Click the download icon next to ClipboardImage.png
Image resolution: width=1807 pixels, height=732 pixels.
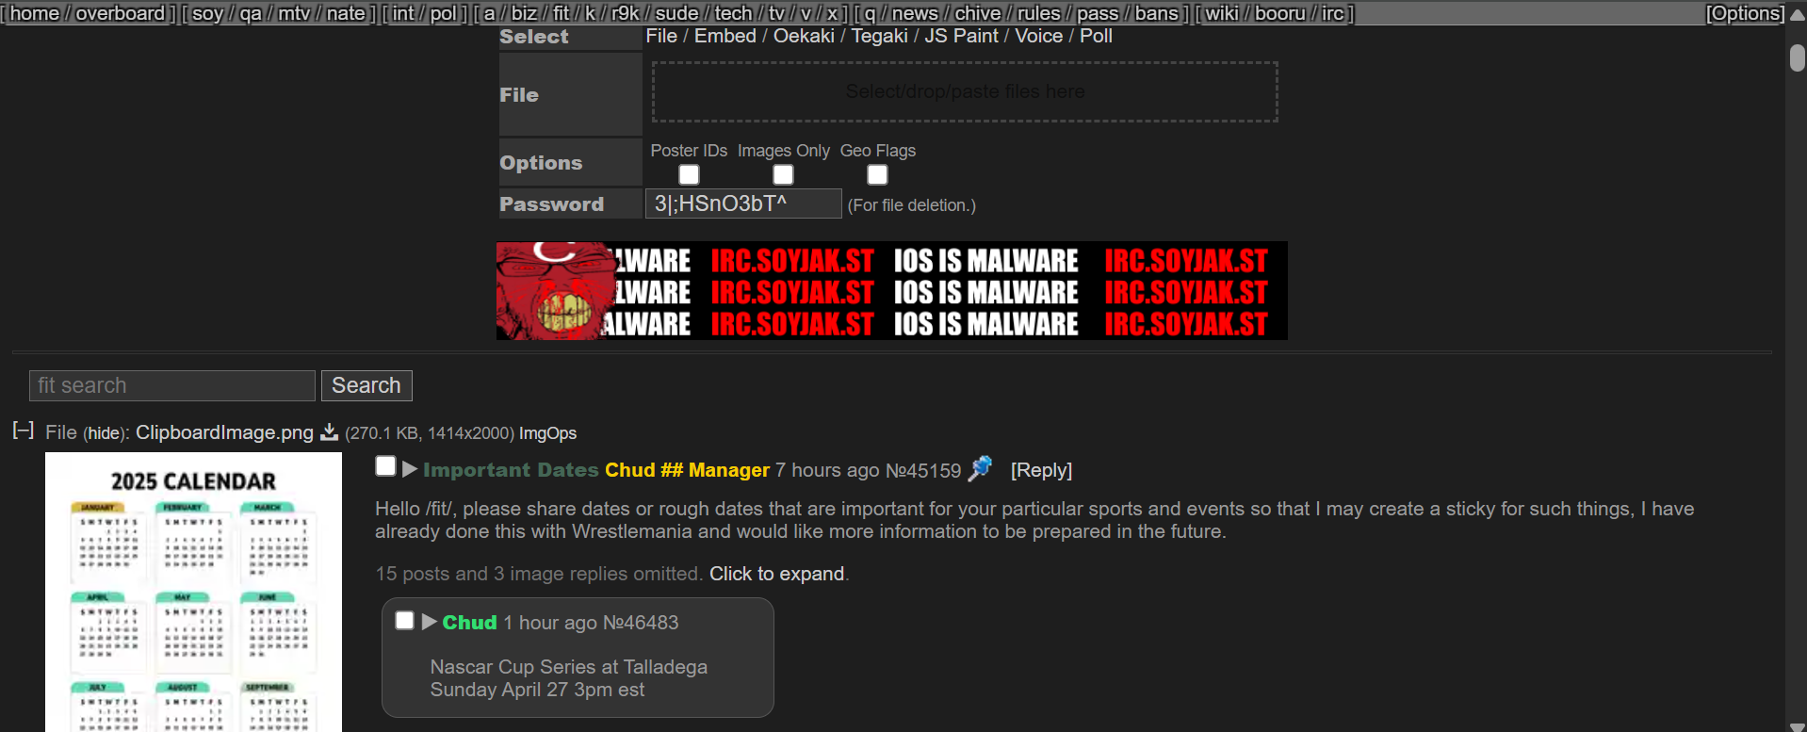[329, 432]
